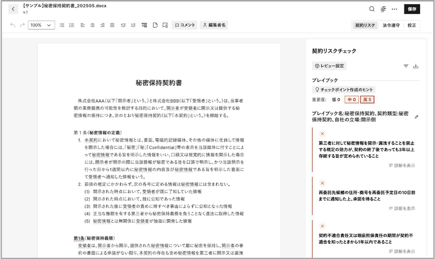Click the increase indent icon
Screen dimensions: 435x259
tap(133, 25)
